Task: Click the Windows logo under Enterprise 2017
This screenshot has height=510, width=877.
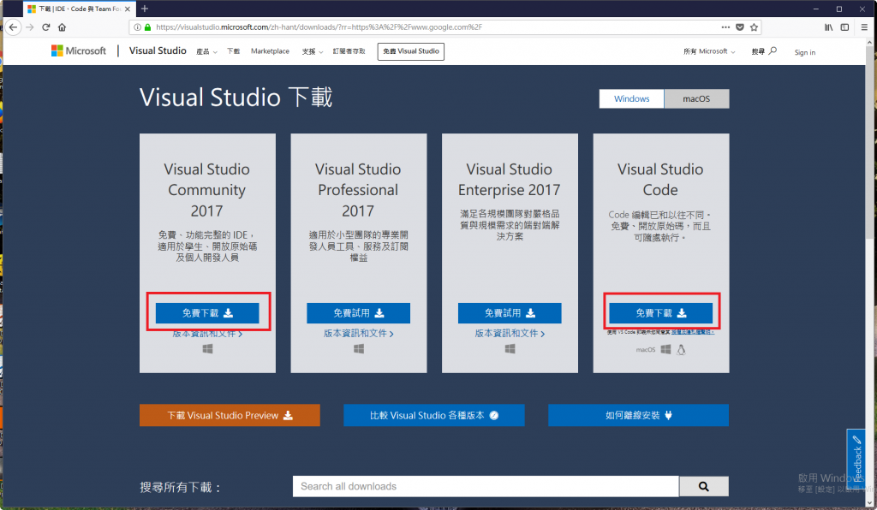Action: (x=510, y=348)
